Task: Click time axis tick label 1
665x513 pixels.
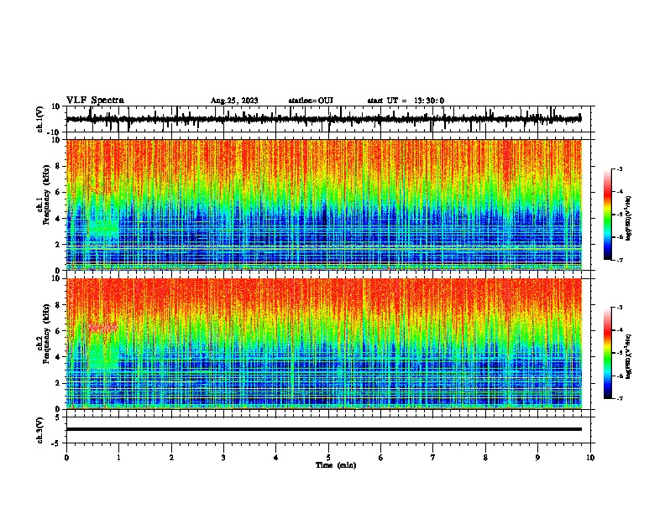Action: pos(118,458)
